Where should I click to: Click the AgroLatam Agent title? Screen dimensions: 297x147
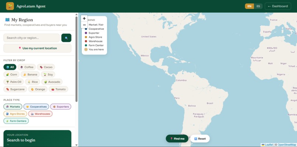[x=31, y=6]
